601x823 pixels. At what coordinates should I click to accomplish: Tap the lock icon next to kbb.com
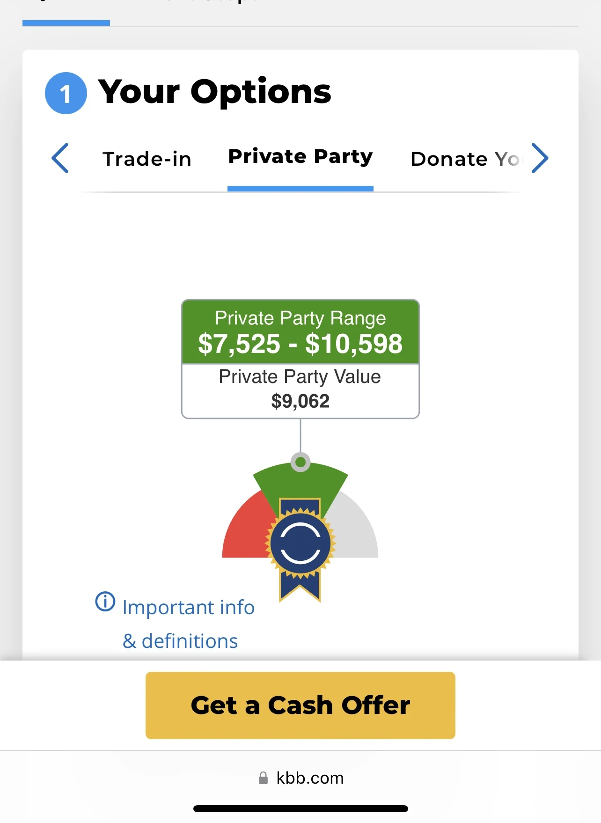coord(263,778)
